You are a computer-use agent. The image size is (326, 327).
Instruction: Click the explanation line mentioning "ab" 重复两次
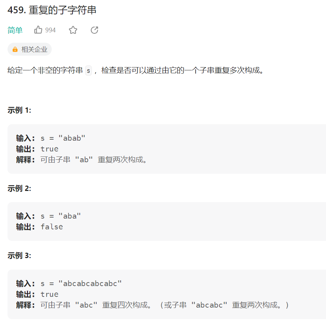(94, 160)
